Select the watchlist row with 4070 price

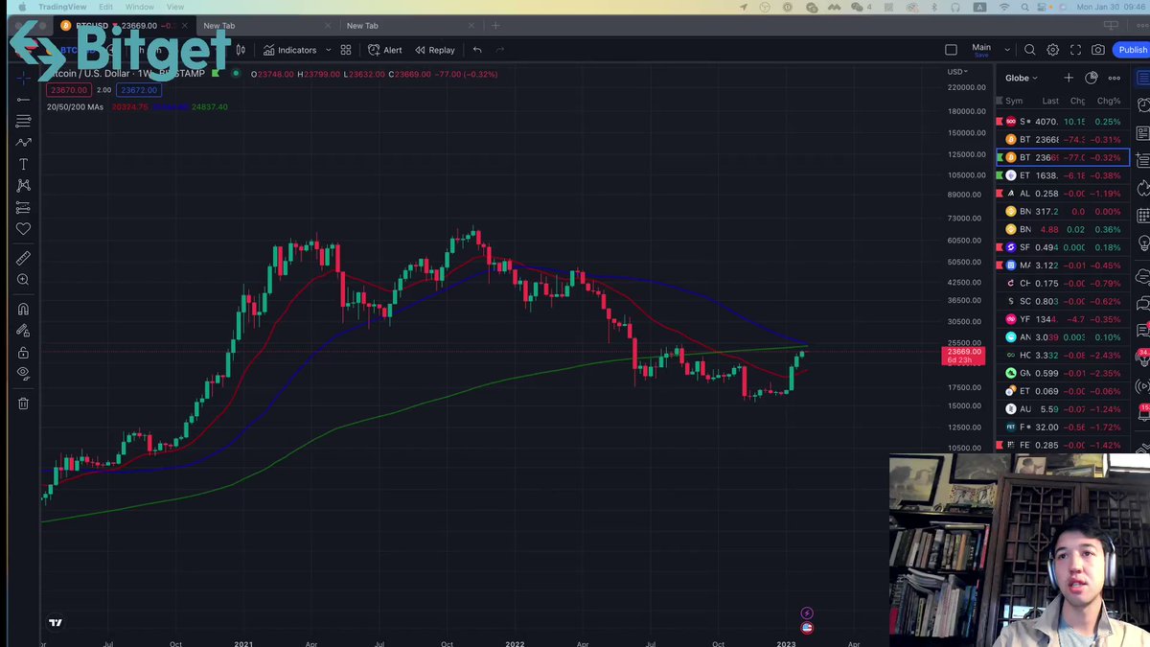pos(1062,122)
